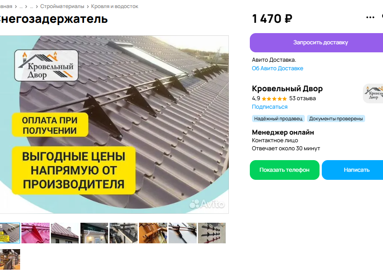
Task: Click the Надёжный продавец badge
Action: (x=278, y=119)
